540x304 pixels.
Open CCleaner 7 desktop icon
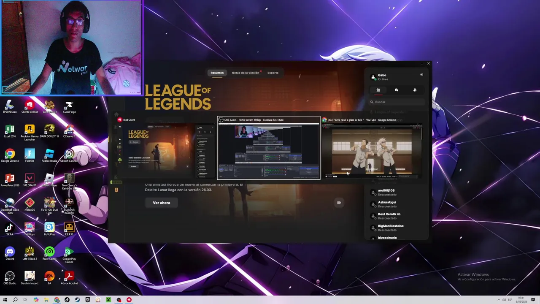click(69, 131)
